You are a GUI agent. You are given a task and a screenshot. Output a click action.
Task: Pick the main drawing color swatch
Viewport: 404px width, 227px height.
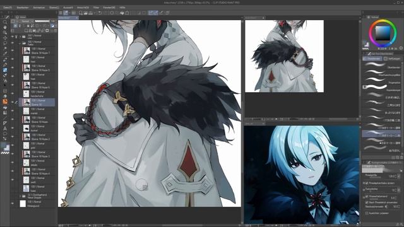(x=4, y=146)
